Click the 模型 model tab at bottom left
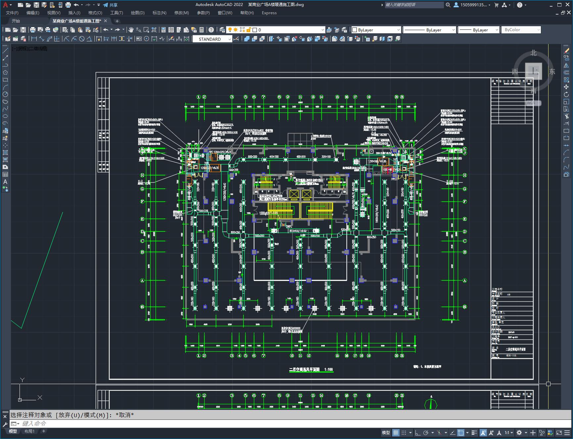Screen dimensions: 573x439 coord(13,431)
